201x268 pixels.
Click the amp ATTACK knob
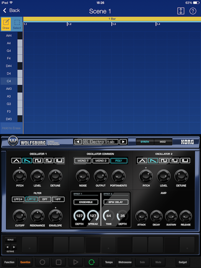click(x=142, y=216)
